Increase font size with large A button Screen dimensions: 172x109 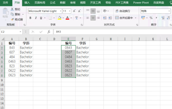point(74,11)
